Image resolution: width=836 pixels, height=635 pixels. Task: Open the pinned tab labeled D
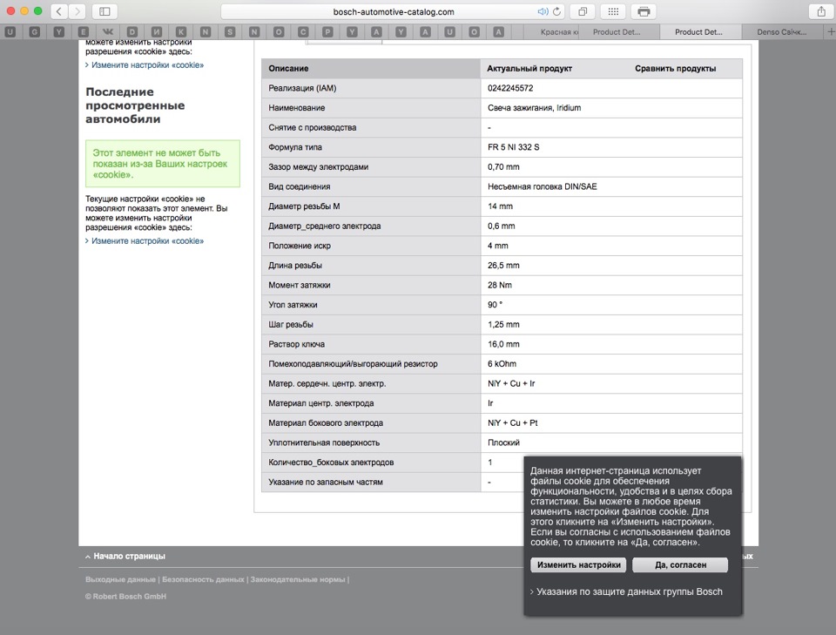click(x=132, y=32)
